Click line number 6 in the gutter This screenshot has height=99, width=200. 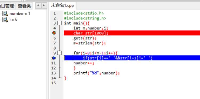click(55, 38)
